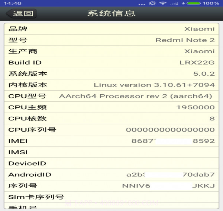This screenshot has width=223, height=211.
Task: Select the 品牌 Xiaomi row
Action: click(x=111, y=29)
